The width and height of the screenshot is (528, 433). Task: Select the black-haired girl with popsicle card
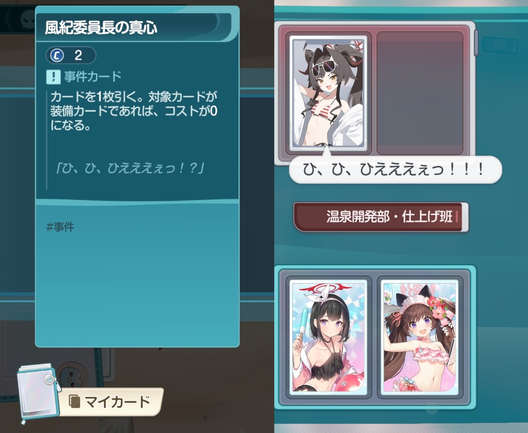click(x=328, y=337)
